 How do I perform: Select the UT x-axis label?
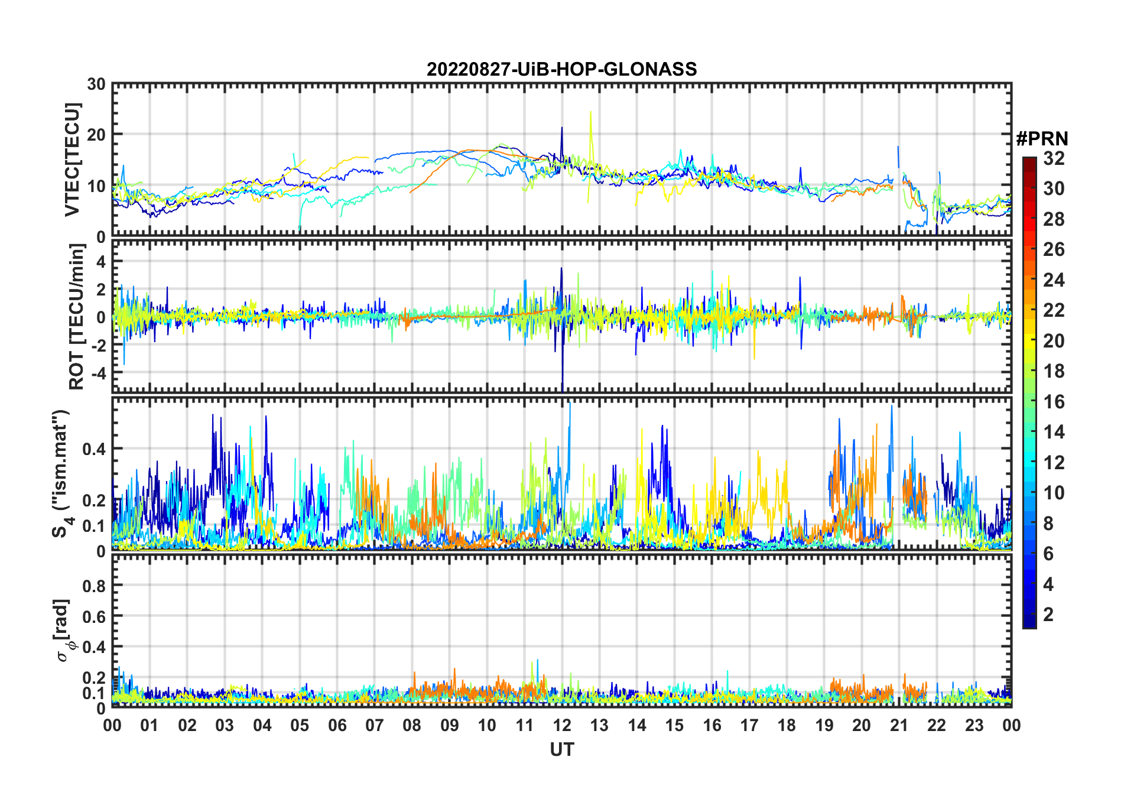coord(561,750)
